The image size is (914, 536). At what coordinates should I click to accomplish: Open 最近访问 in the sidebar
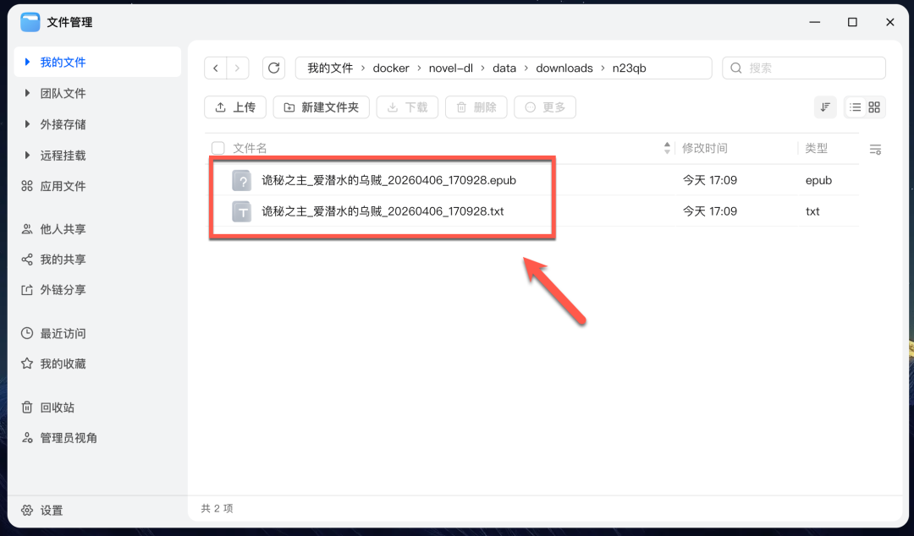(63, 334)
